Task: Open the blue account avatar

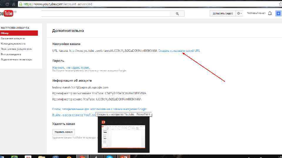Action: pos(278,13)
